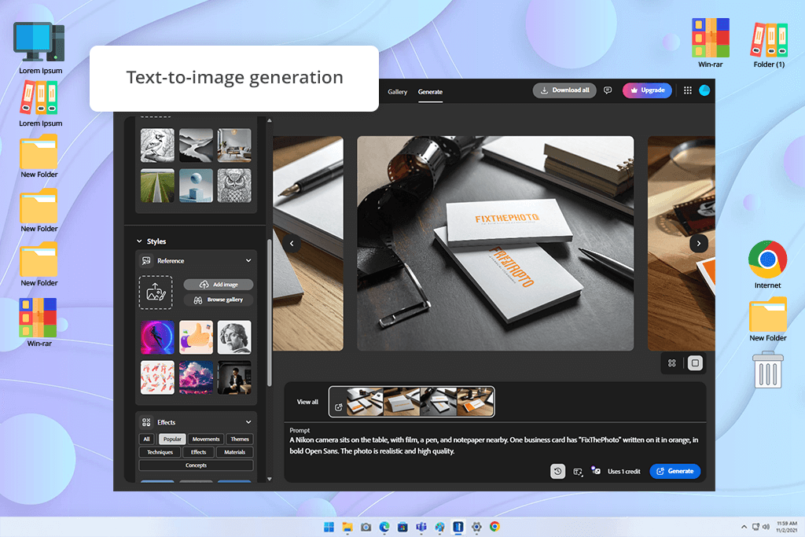
Task: Select the pink koi pattern style reference
Action: (157, 377)
